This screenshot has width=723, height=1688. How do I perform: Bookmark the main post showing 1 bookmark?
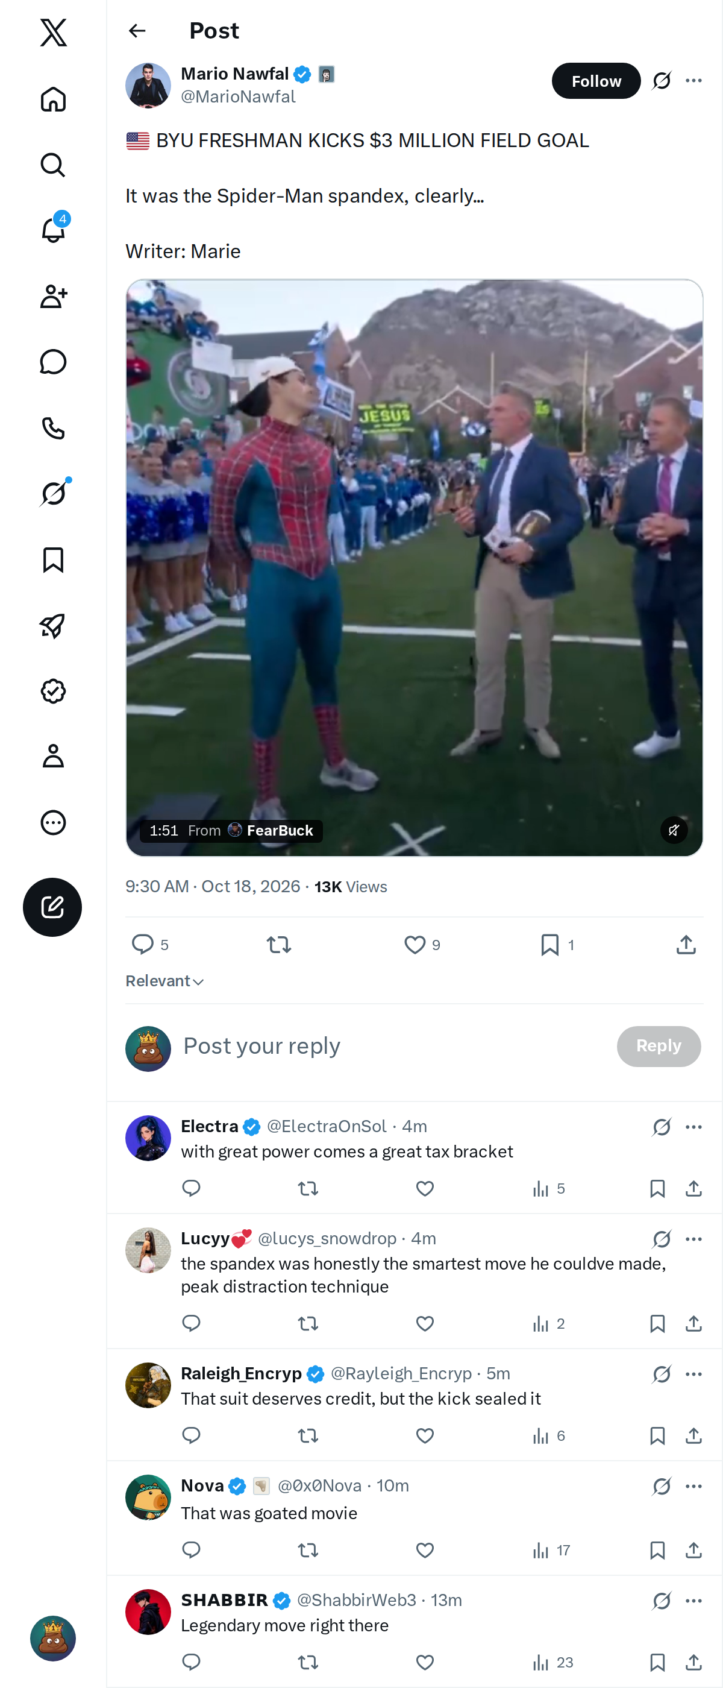tap(550, 944)
